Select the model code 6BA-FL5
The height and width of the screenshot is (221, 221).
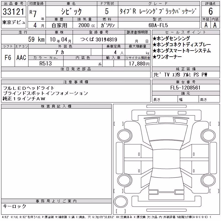(158, 25)
